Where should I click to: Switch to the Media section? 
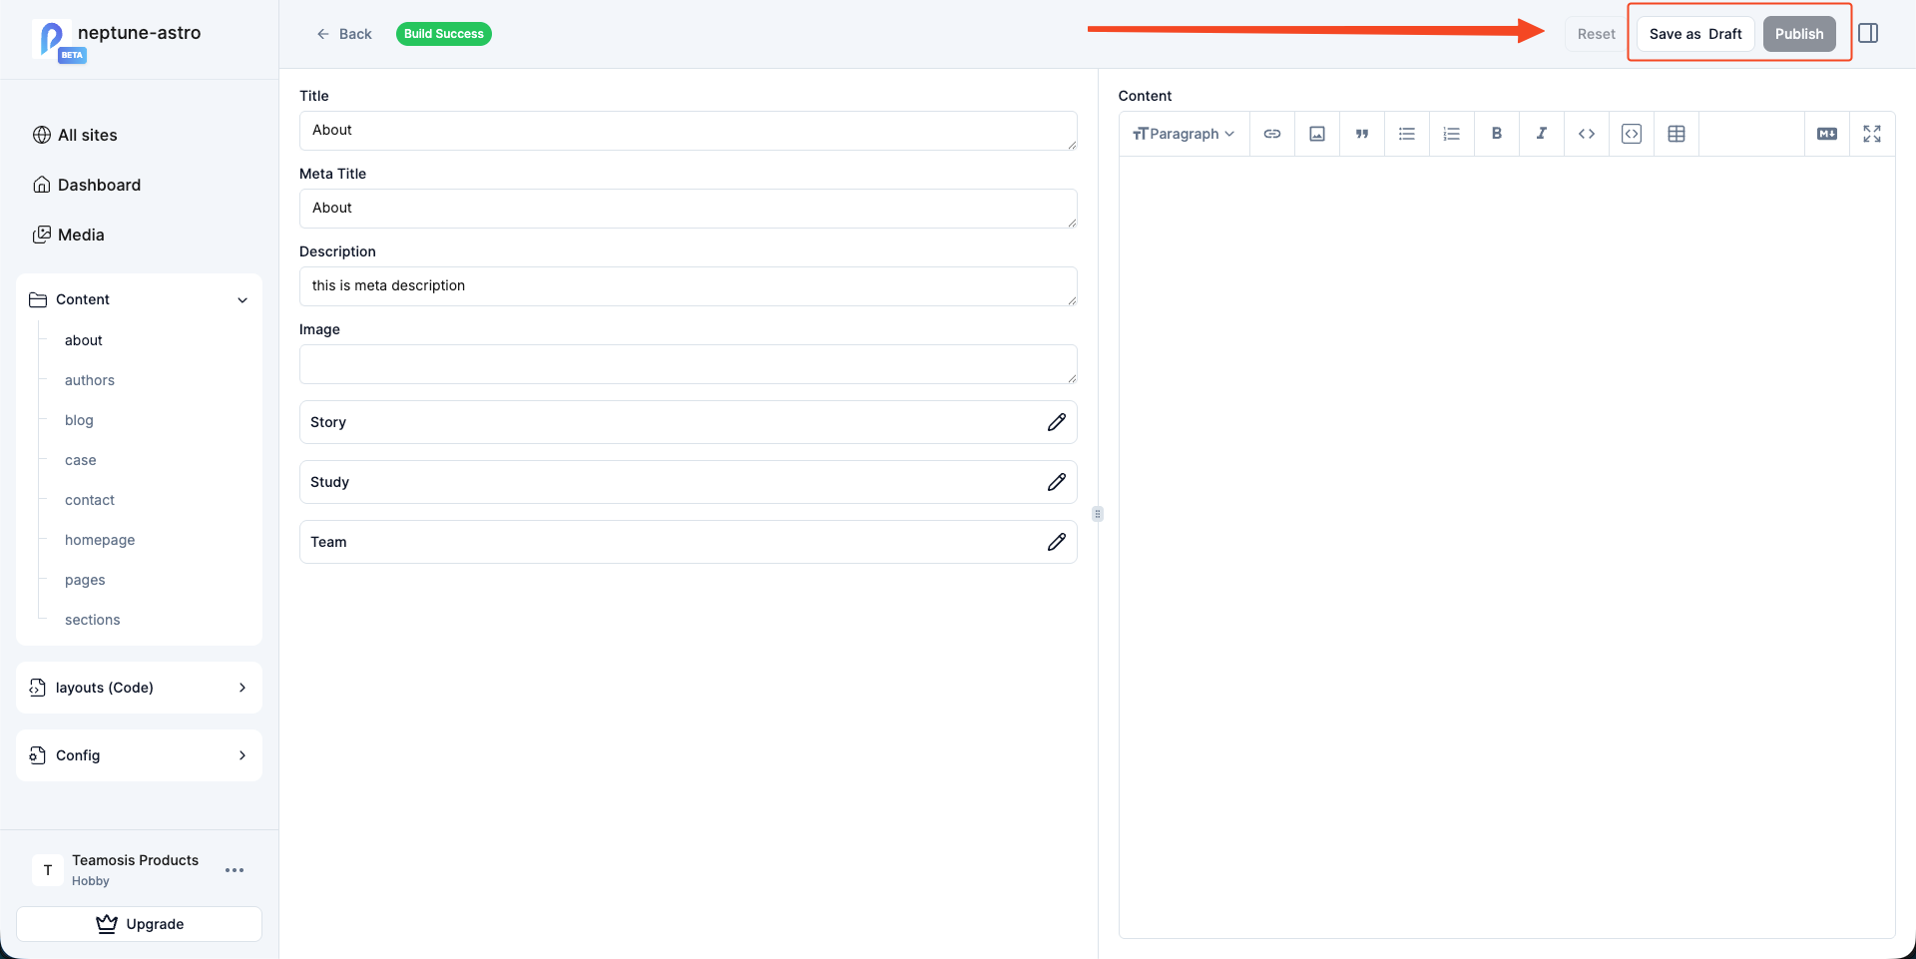coord(81,235)
